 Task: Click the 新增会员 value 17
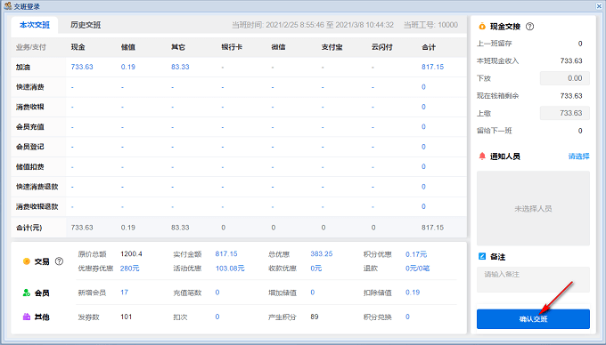(x=124, y=293)
